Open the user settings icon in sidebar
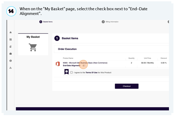 (x=11, y=68)
